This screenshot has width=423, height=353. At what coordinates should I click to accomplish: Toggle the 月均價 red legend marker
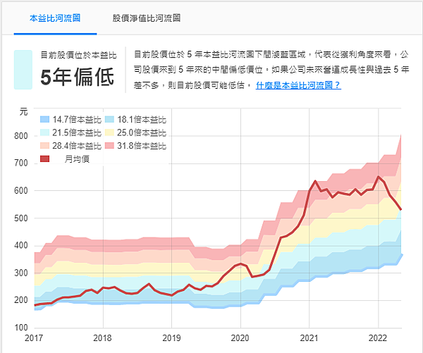(x=46, y=159)
